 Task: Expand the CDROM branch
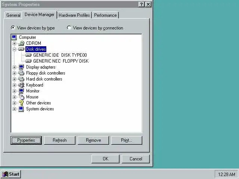coord(14,43)
